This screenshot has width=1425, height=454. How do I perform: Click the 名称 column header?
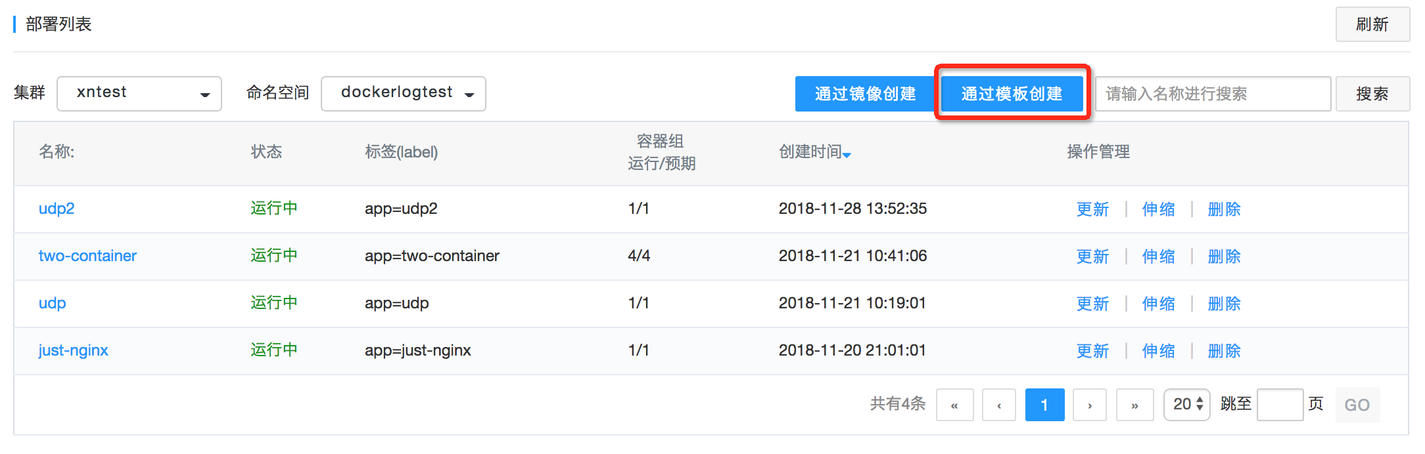pos(57,152)
